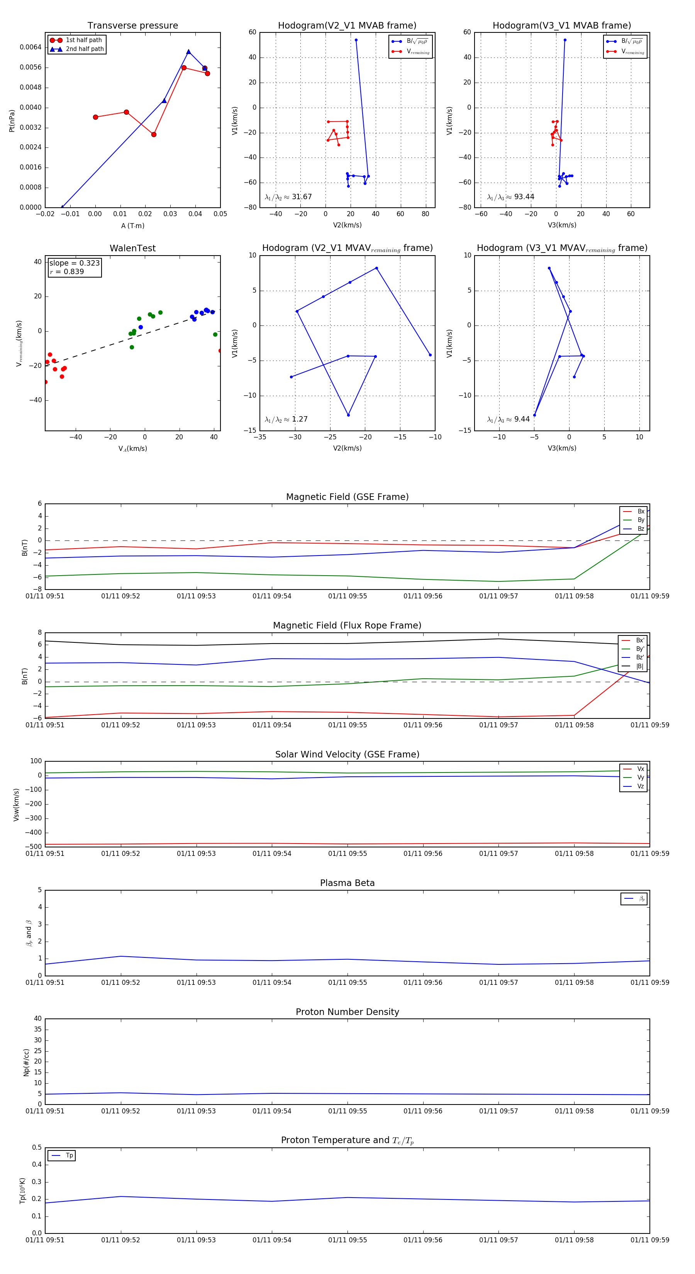Click the blue triangle peak in Transverse pressure
The width and height of the screenshot is (695, 1274).
[x=188, y=51]
